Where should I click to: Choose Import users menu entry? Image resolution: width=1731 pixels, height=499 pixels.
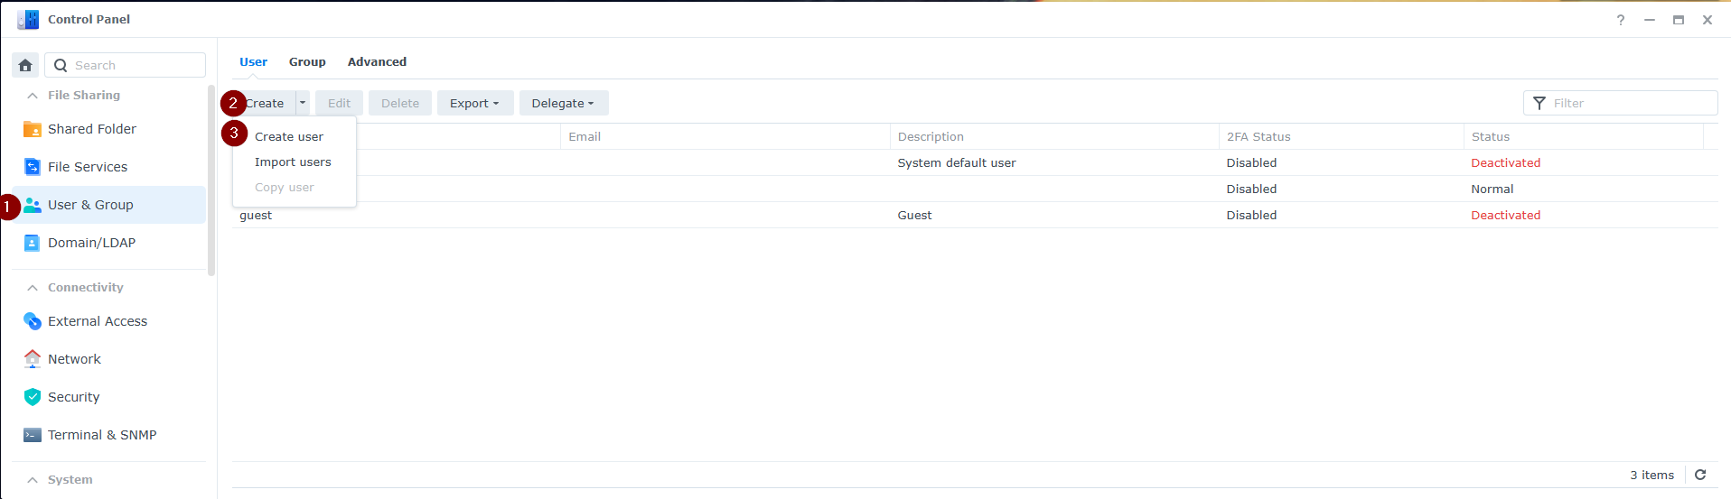(x=293, y=162)
